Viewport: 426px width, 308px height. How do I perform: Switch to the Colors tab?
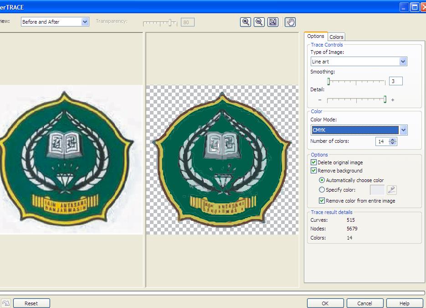click(336, 37)
